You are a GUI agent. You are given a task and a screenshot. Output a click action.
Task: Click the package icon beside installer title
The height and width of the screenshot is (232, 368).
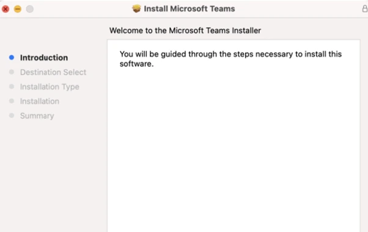pos(136,9)
